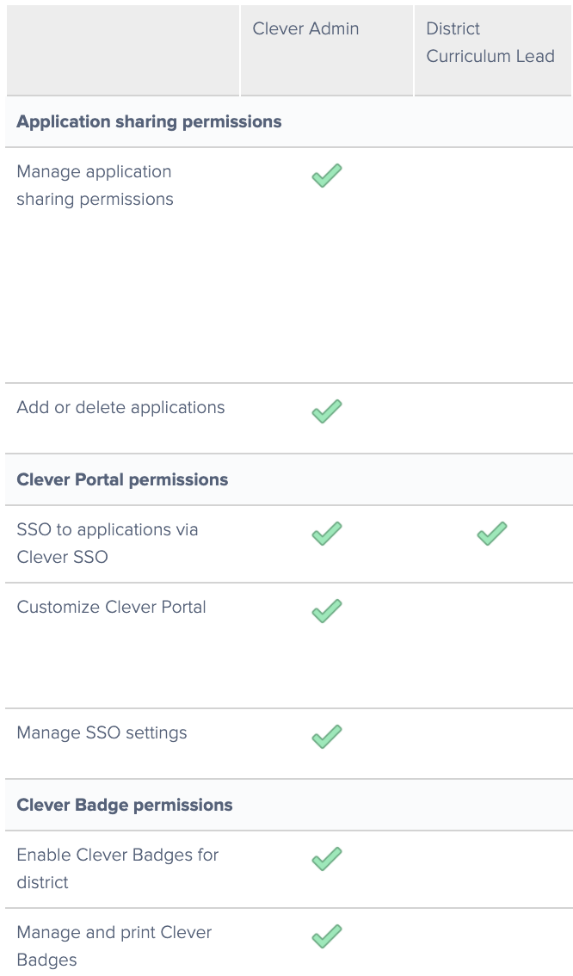Select the Clever Admin column header

pyautogui.click(x=305, y=28)
